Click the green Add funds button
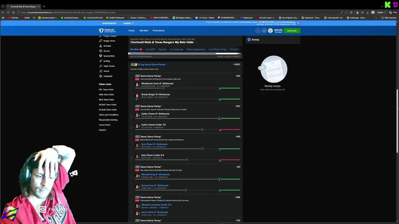This screenshot has height=224, width=399. point(292,30)
